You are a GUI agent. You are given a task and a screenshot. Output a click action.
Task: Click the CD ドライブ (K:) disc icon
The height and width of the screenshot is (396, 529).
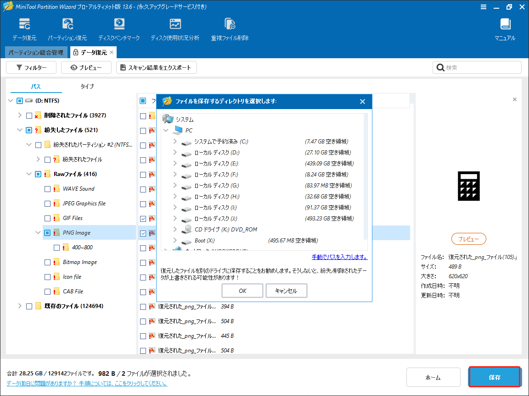186,229
